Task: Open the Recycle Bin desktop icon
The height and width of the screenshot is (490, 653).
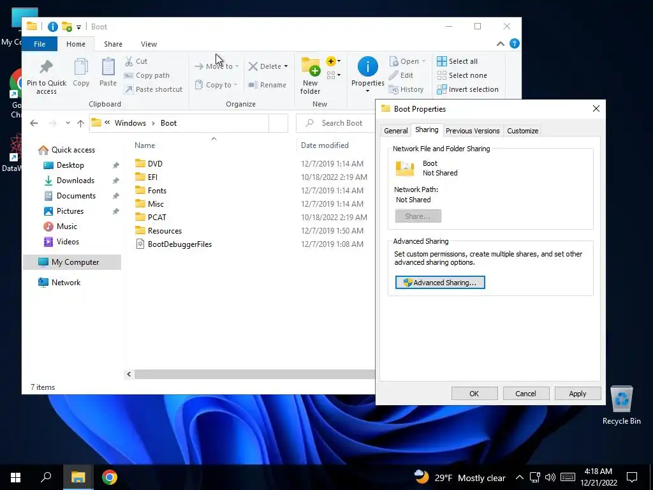Action: [621, 405]
